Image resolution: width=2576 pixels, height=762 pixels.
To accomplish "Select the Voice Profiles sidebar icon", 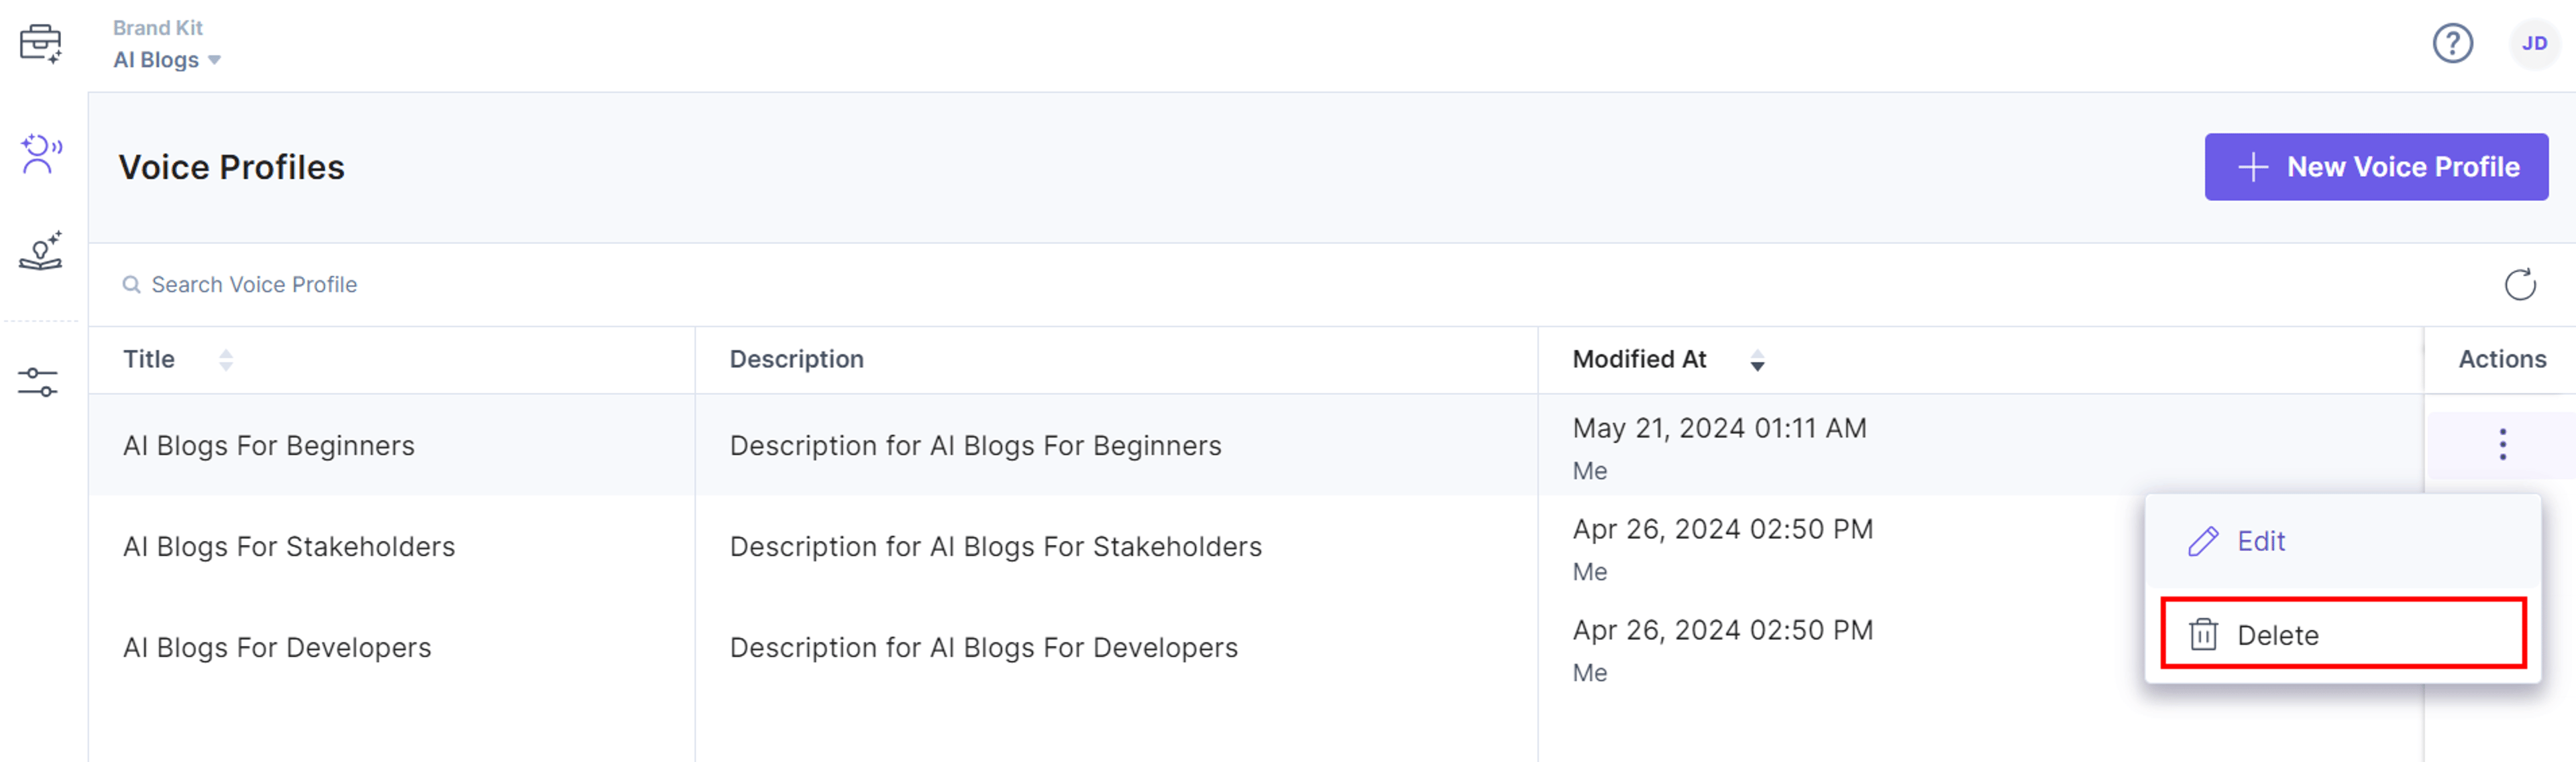I will [x=41, y=153].
